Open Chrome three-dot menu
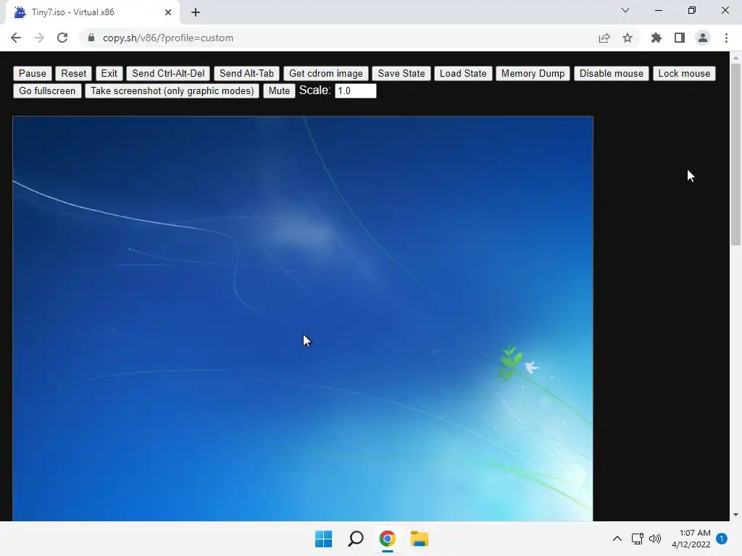The width and height of the screenshot is (742, 556). tap(726, 38)
